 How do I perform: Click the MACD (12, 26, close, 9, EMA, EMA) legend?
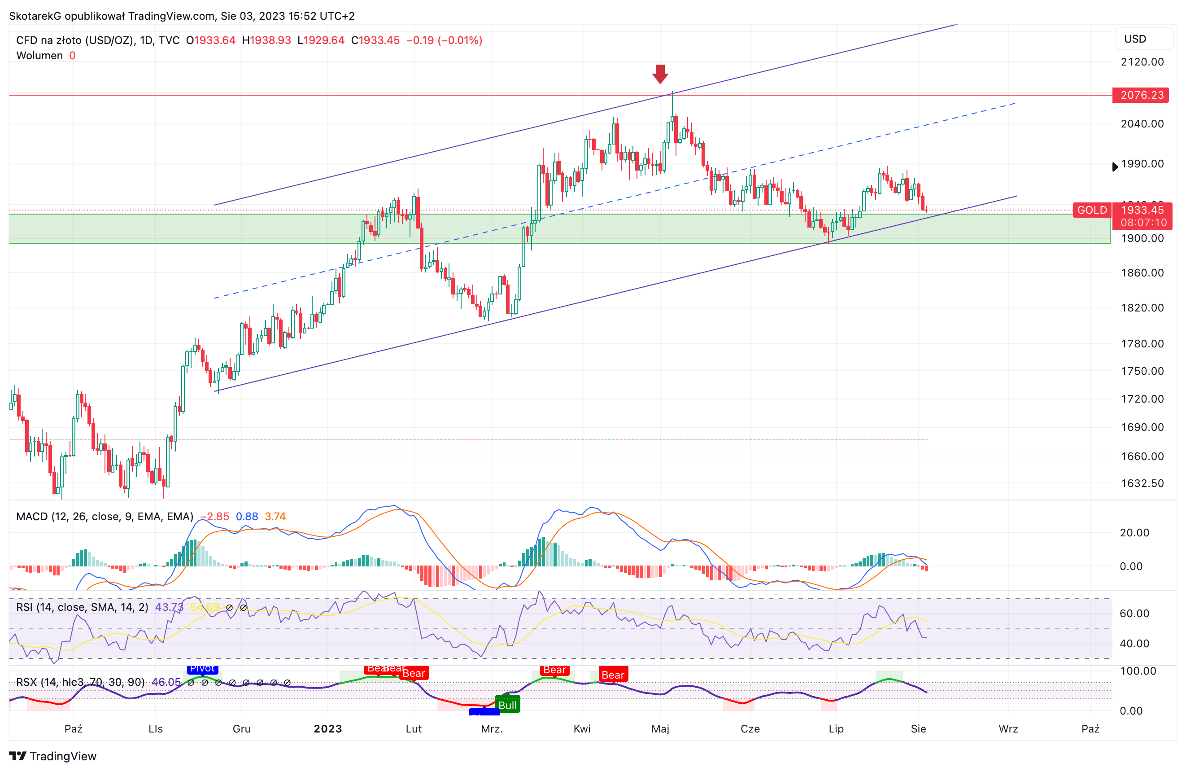click(105, 516)
